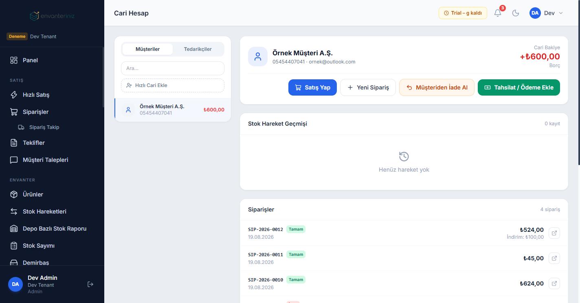Open order SIP-2026-0012 external link icon
The image size is (580, 303).
coord(554,233)
